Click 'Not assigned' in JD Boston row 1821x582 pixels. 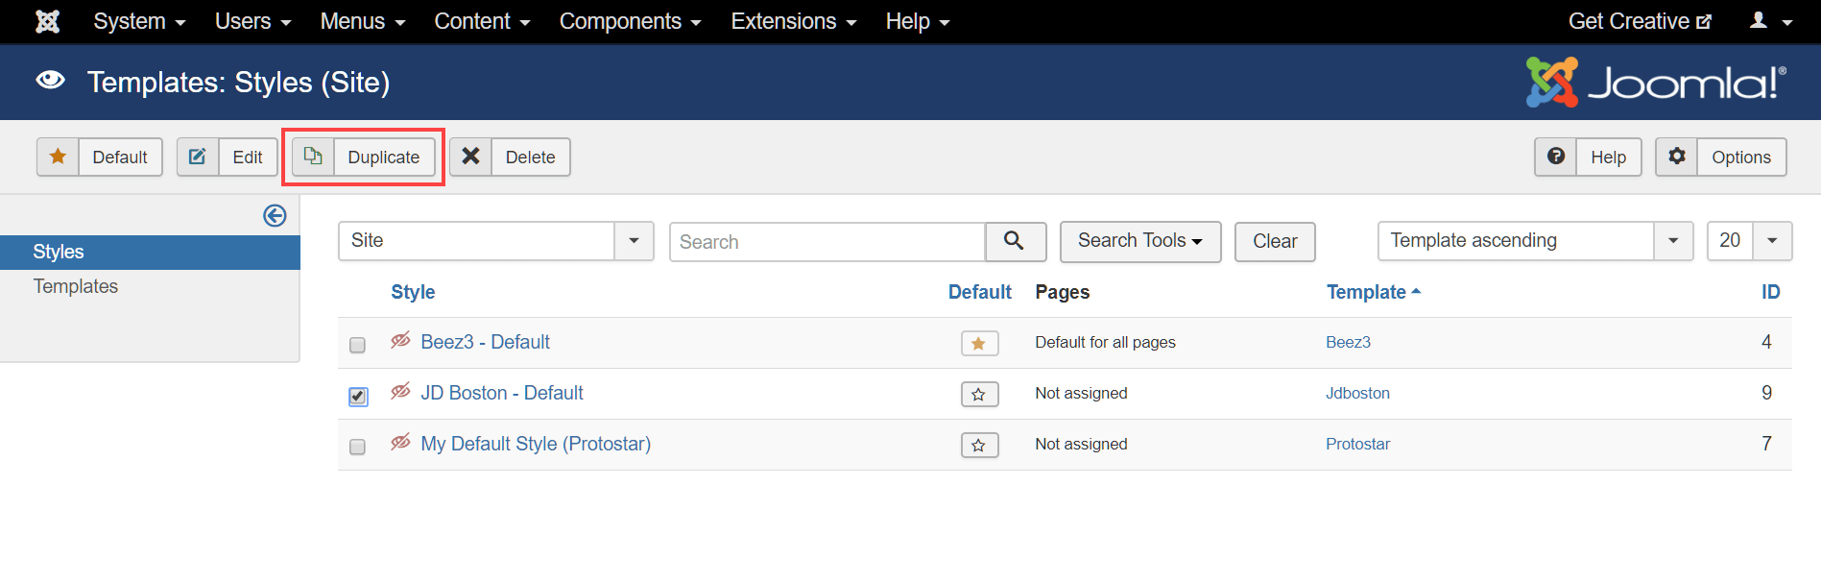[x=1081, y=393]
